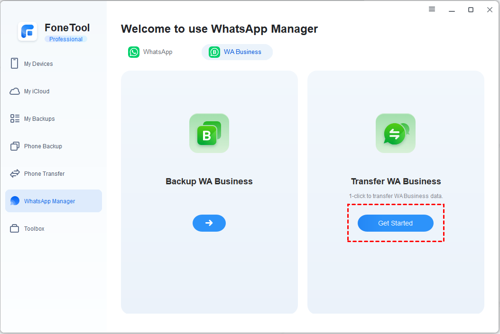500x334 pixels.
Task: Close the FoneTool window
Action: (x=490, y=9)
